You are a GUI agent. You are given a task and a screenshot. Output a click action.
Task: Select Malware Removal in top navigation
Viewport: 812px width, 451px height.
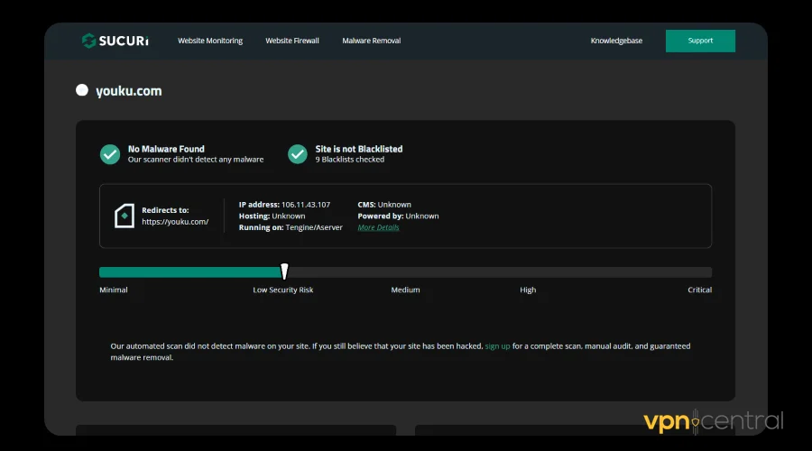coord(372,41)
